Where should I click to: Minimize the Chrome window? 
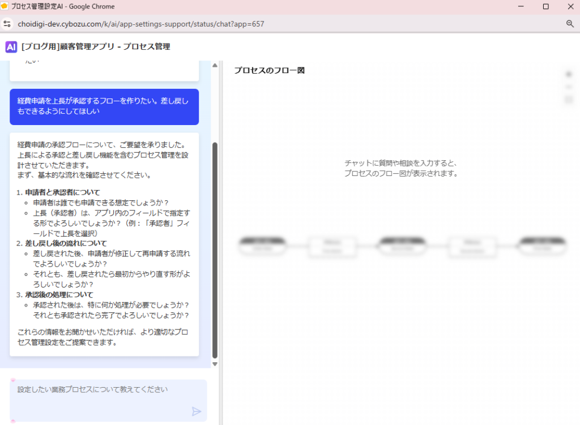[521, 7]
